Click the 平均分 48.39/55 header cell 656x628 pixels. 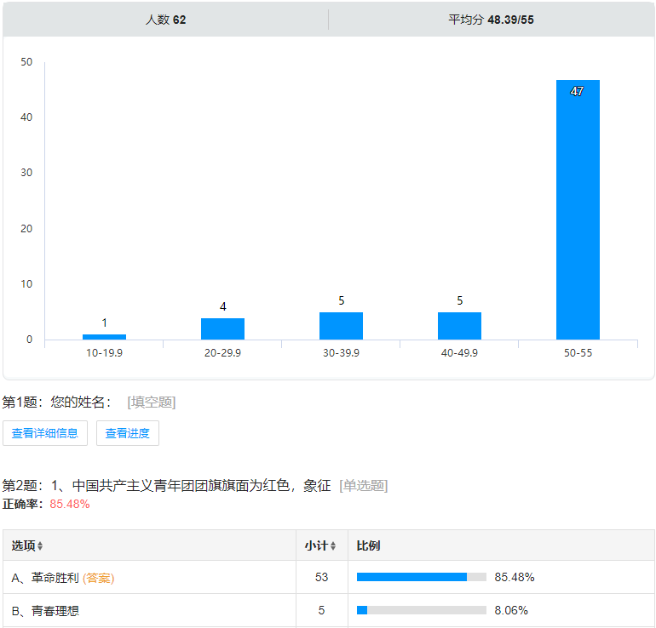coord(491,20)
